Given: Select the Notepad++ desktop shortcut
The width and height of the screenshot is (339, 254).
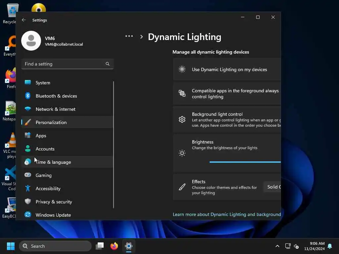Looking at the screenshot, I should pos(9,110).
